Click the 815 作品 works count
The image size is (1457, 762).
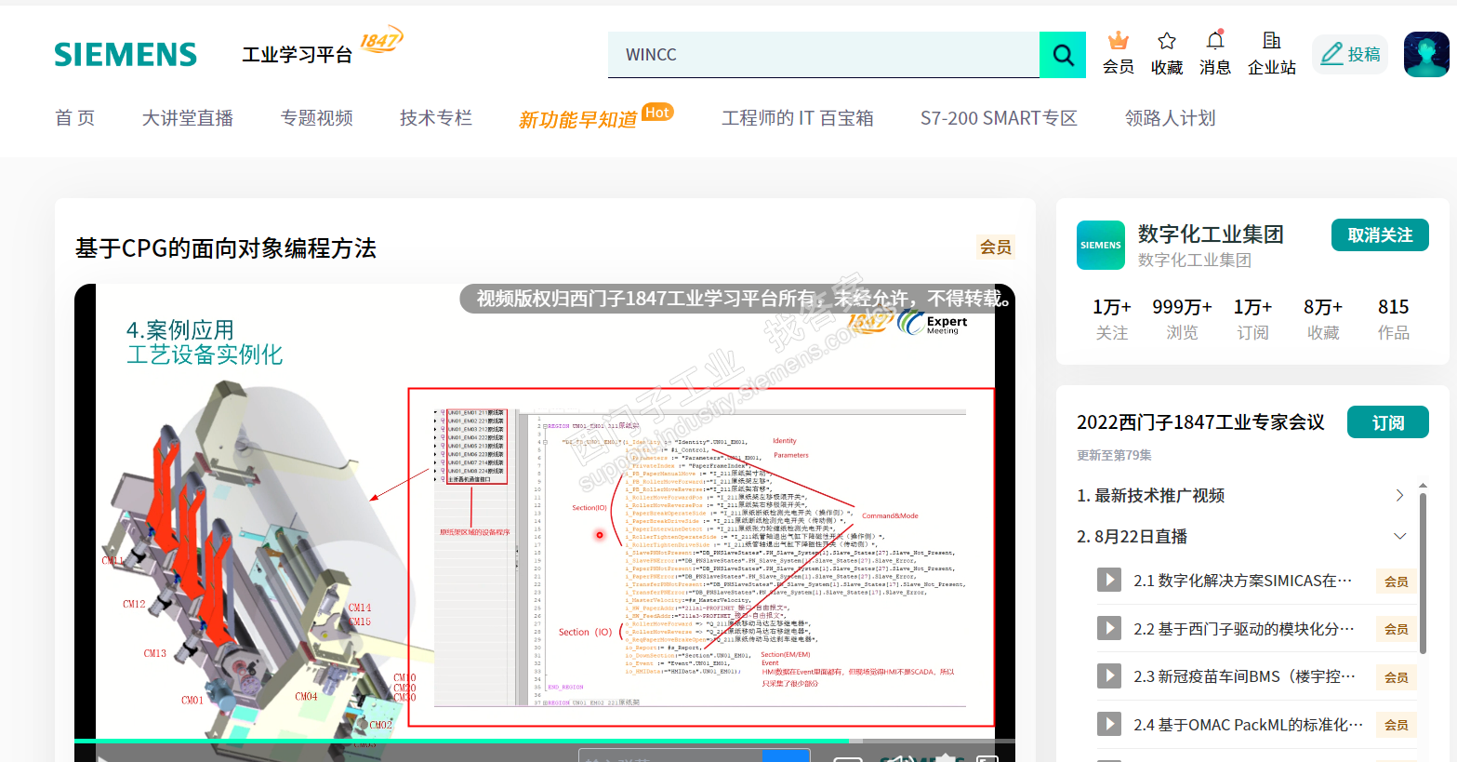click(1393, 319)
